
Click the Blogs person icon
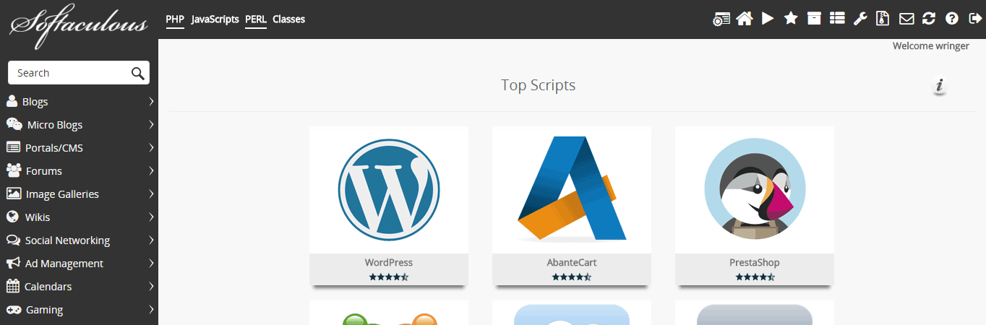click(12, 101)
